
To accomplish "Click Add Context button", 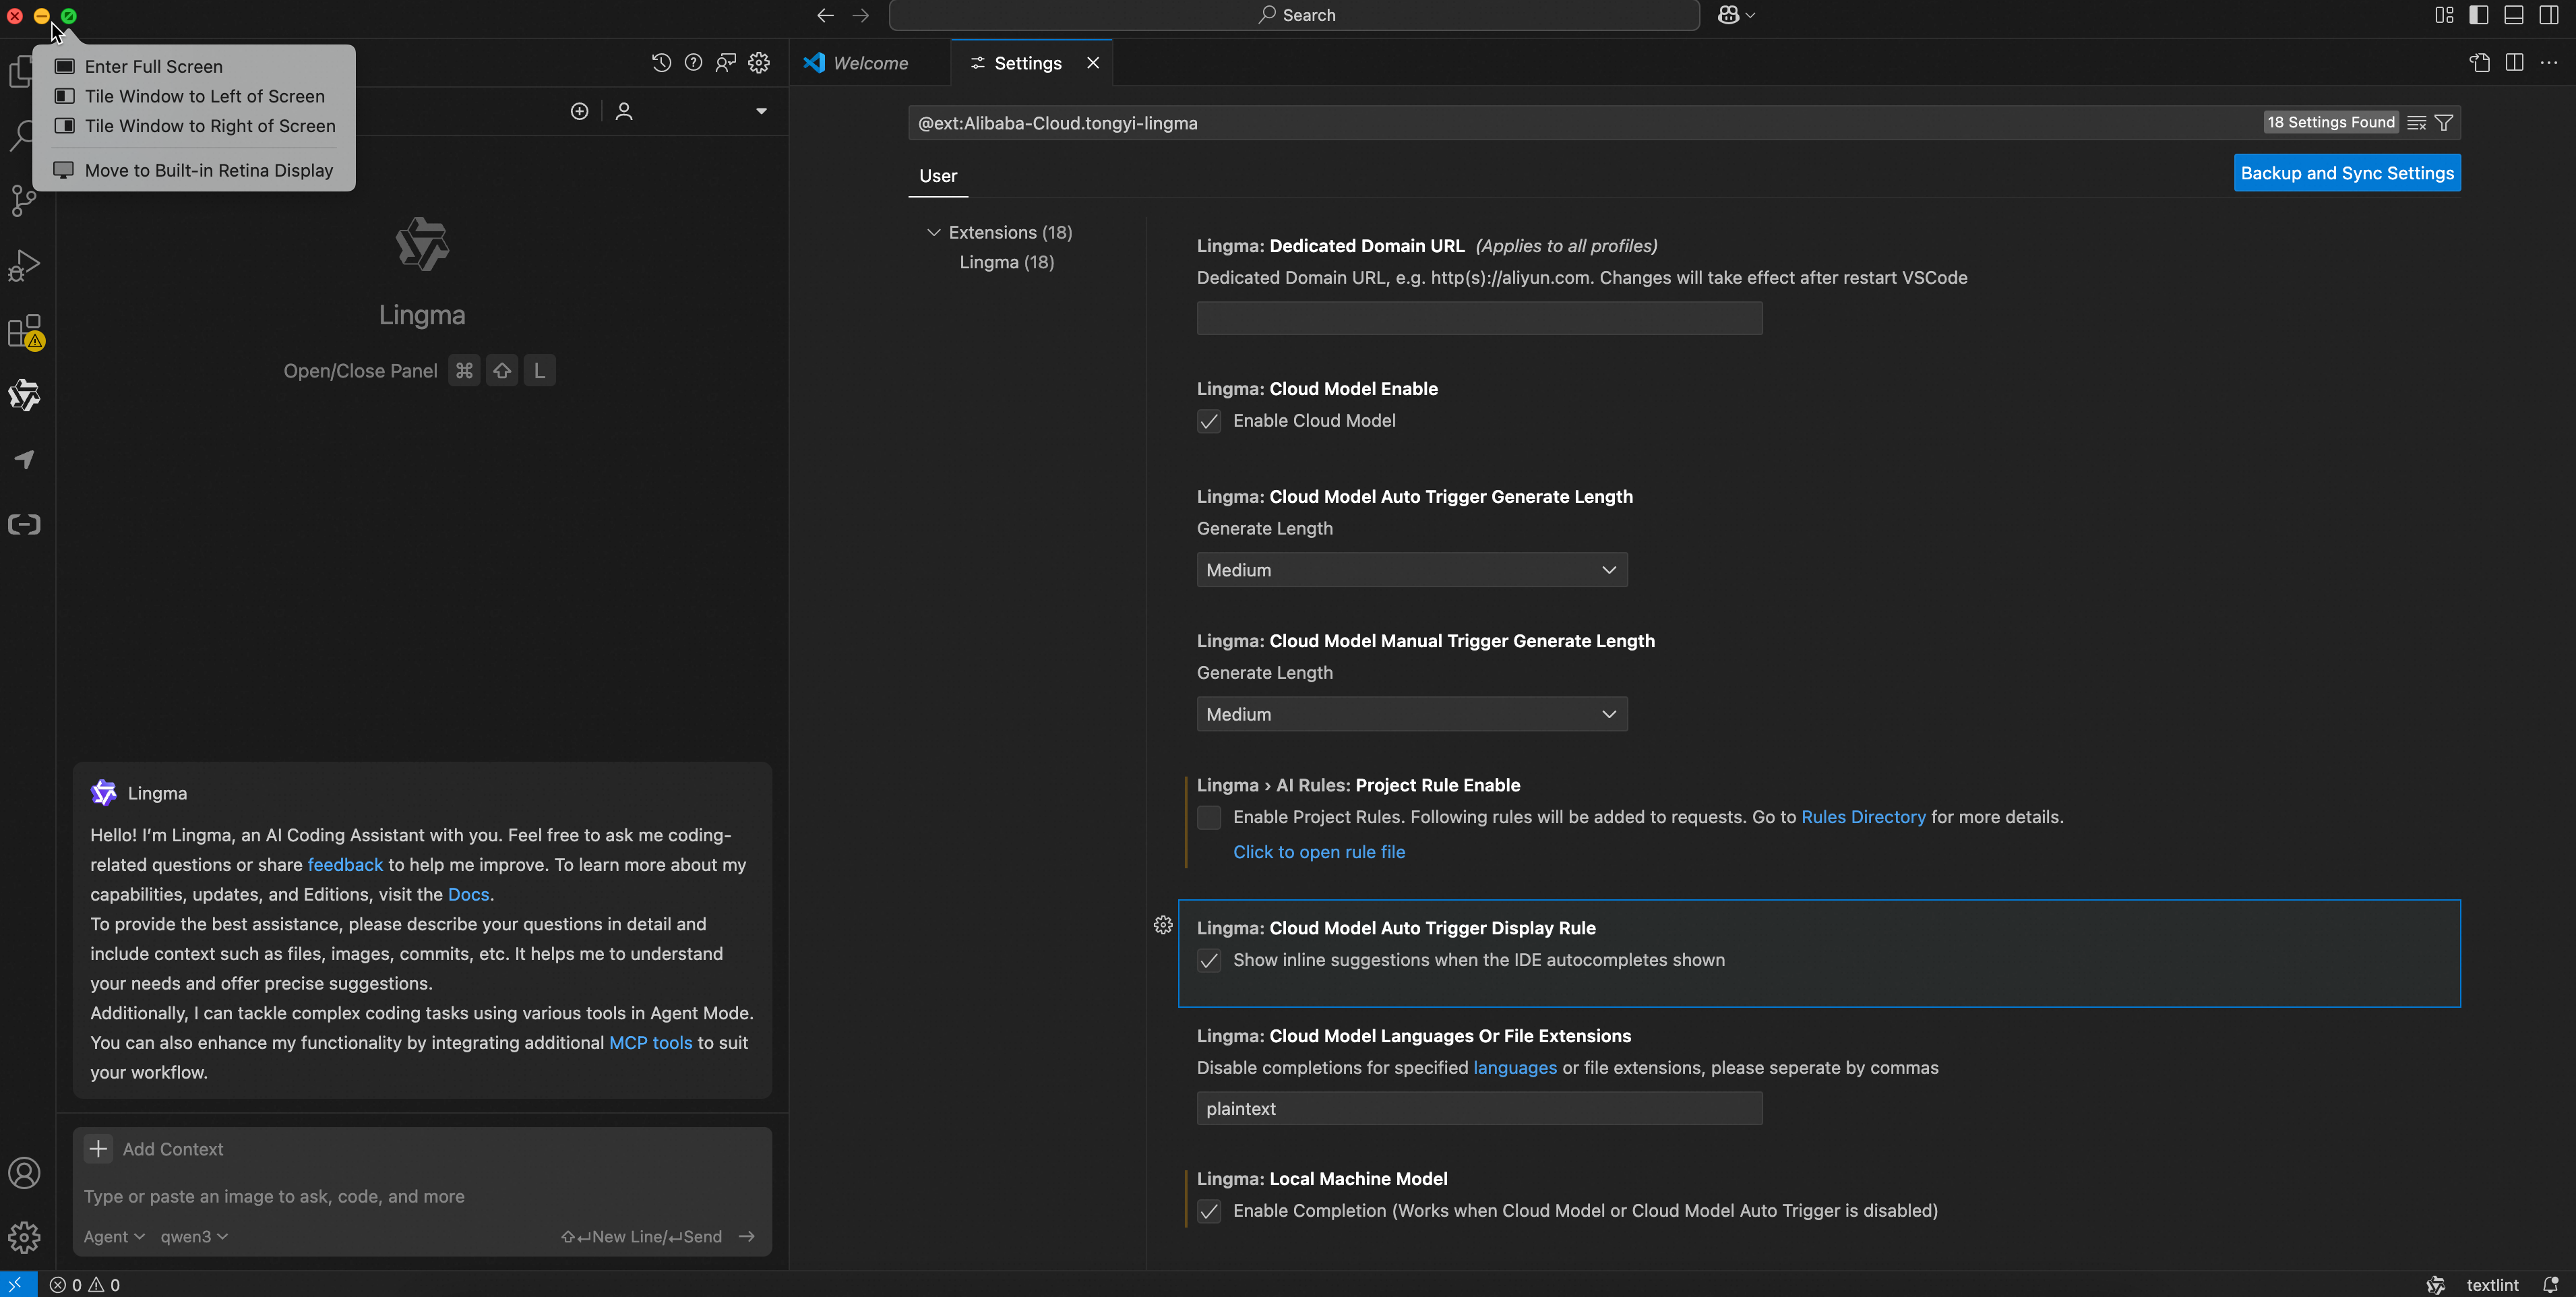I will (x=155, y=1150).
